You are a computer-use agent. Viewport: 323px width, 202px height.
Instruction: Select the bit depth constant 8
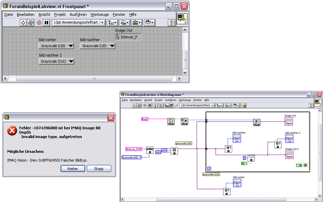pyautogui.click(x=244, y=158)
